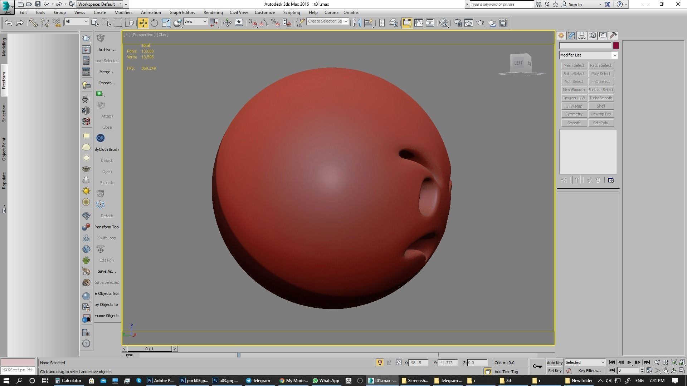Click the Unwrap UVW modifier button

click(574, 98)
